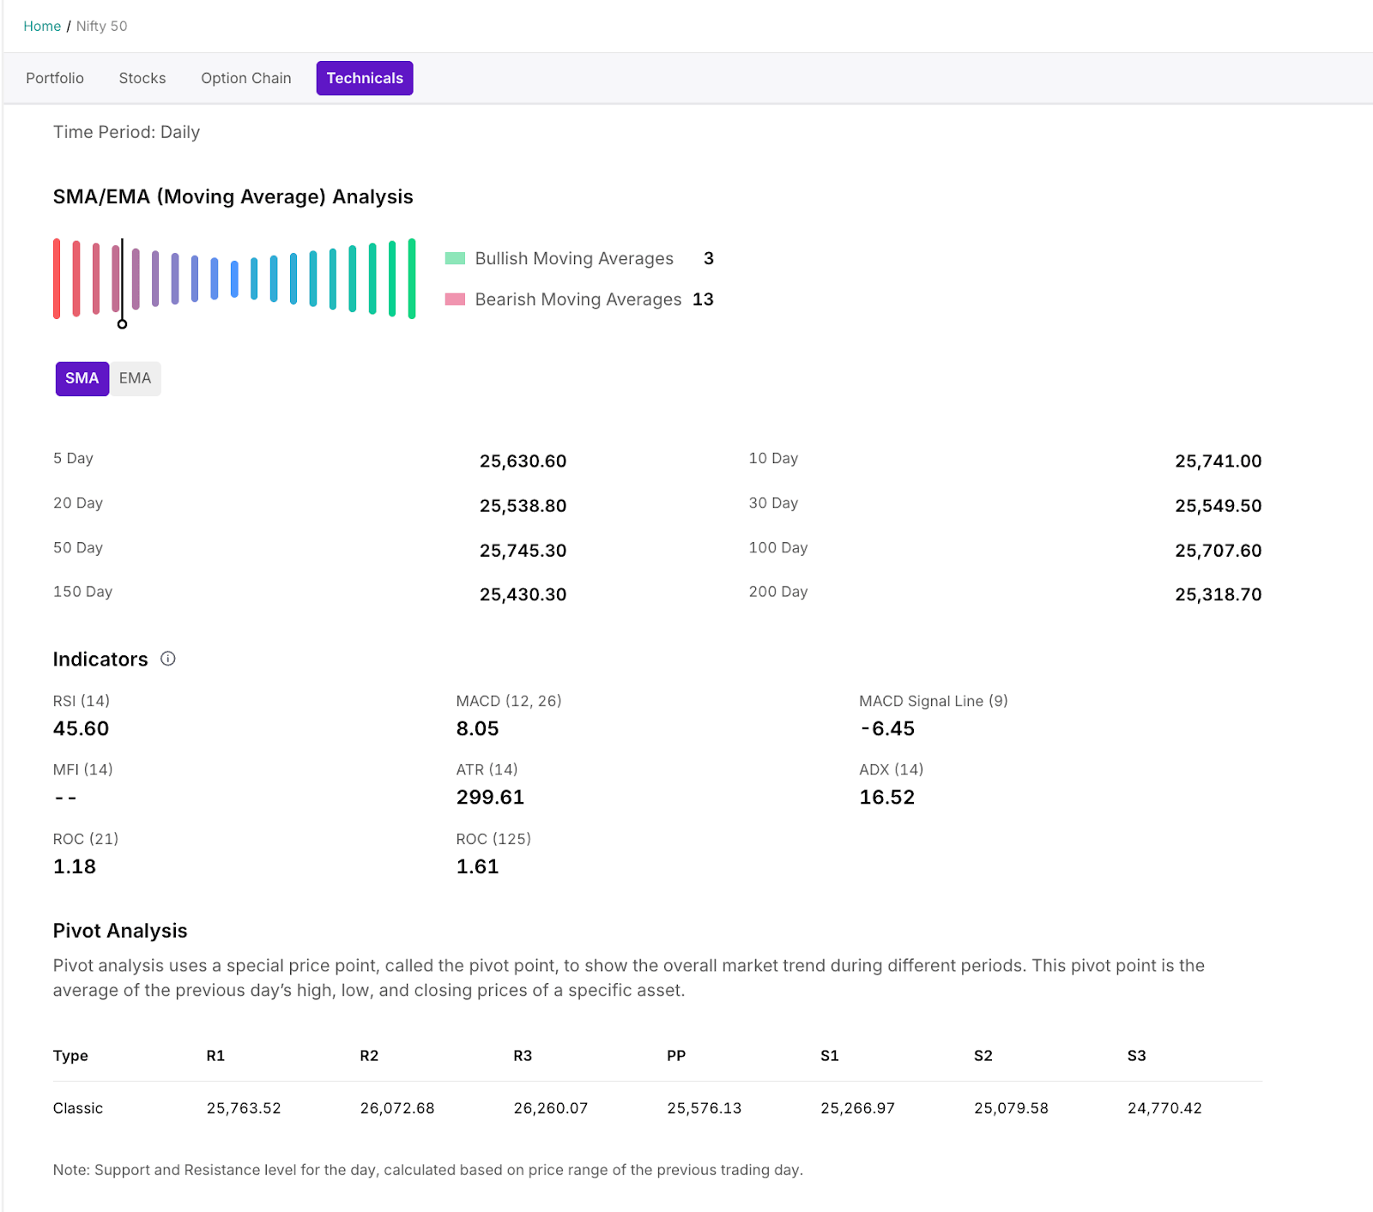Switch to the Stocks tab
The image size is (1373, 1212).
click(142, 78)
